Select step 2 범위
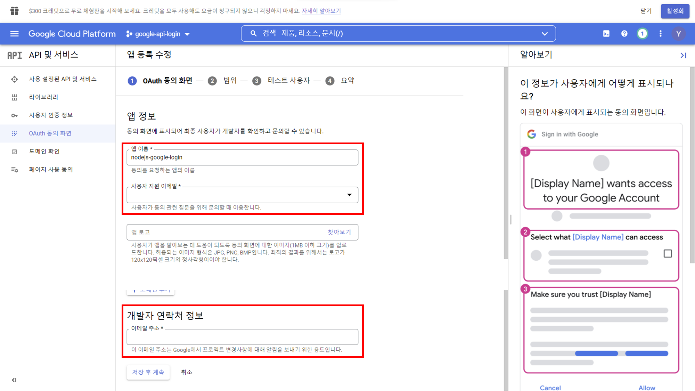This screenshot has width=695, height=391. pyautogui.click(x=222, y=81)
